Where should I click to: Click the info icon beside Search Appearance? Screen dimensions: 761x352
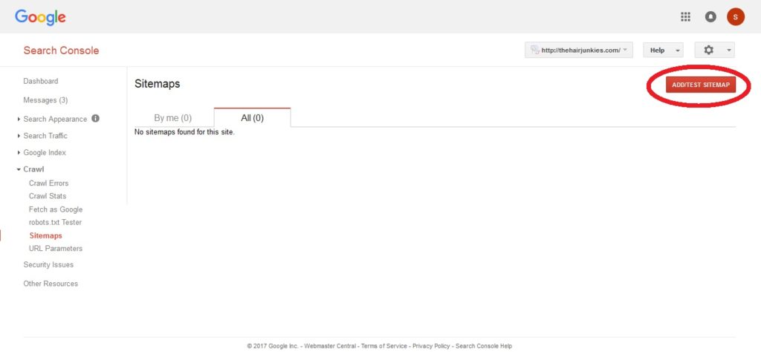tap(96, 118)
